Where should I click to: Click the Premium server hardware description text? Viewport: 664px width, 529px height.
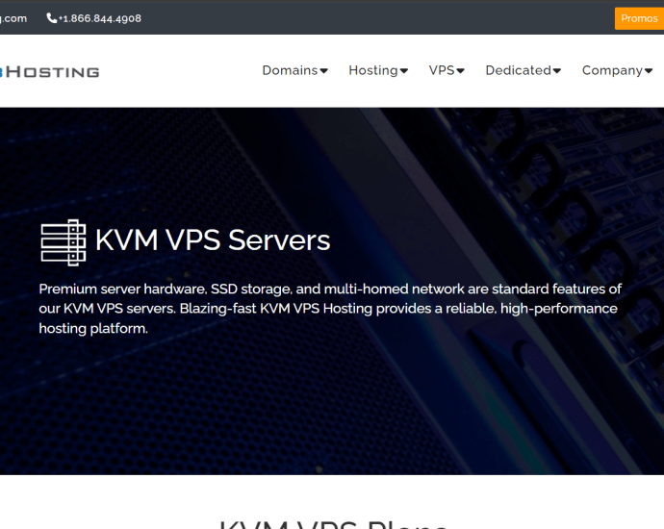(330, 309)
